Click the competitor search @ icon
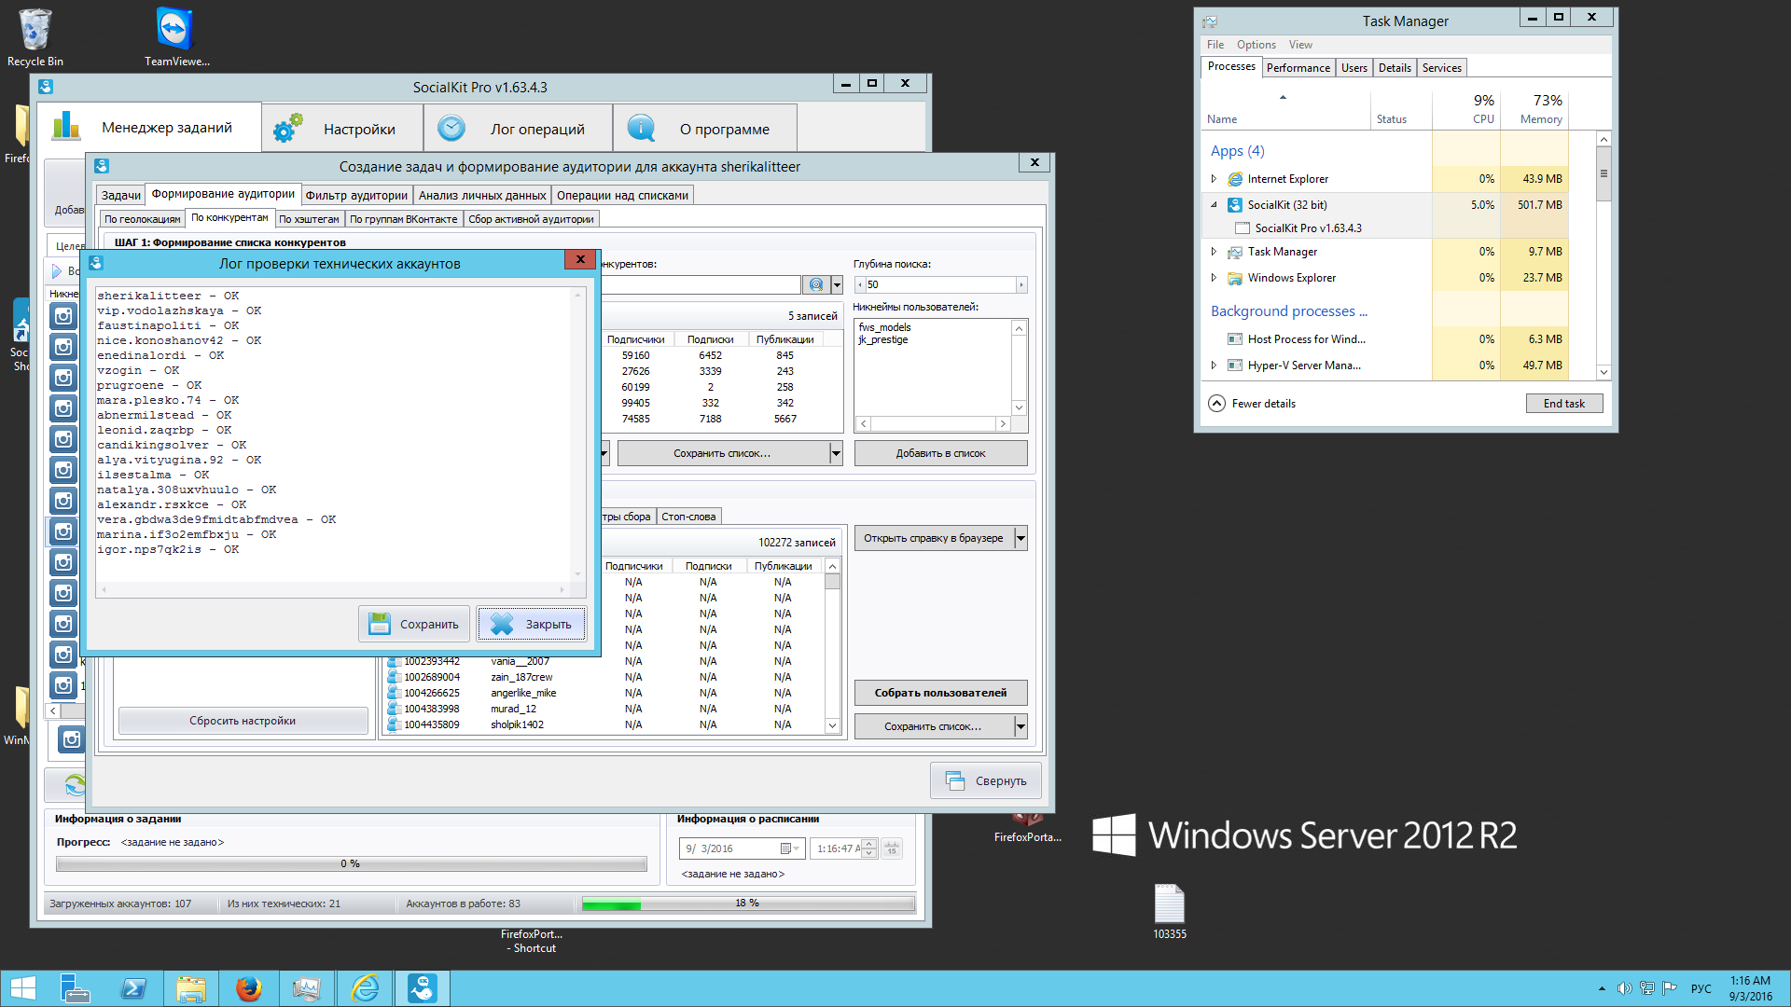Viewport: 1791px width, 1007px height. [x=816, y=284]
